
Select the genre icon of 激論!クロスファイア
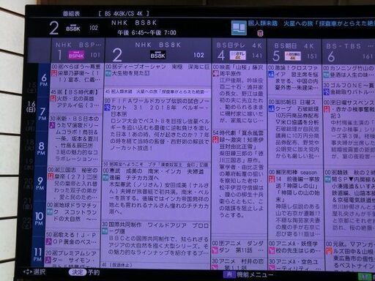coord(271,74)
